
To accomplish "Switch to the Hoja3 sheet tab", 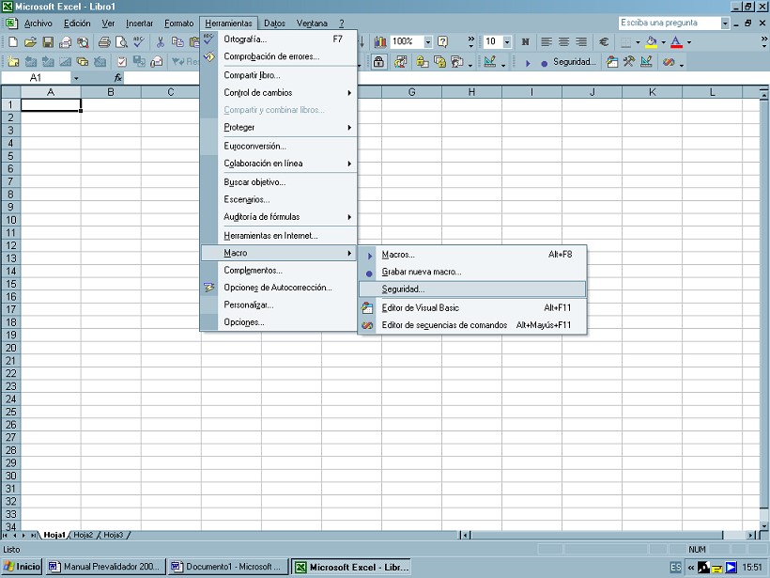I will pyautogui.click(x=114, y=535).
